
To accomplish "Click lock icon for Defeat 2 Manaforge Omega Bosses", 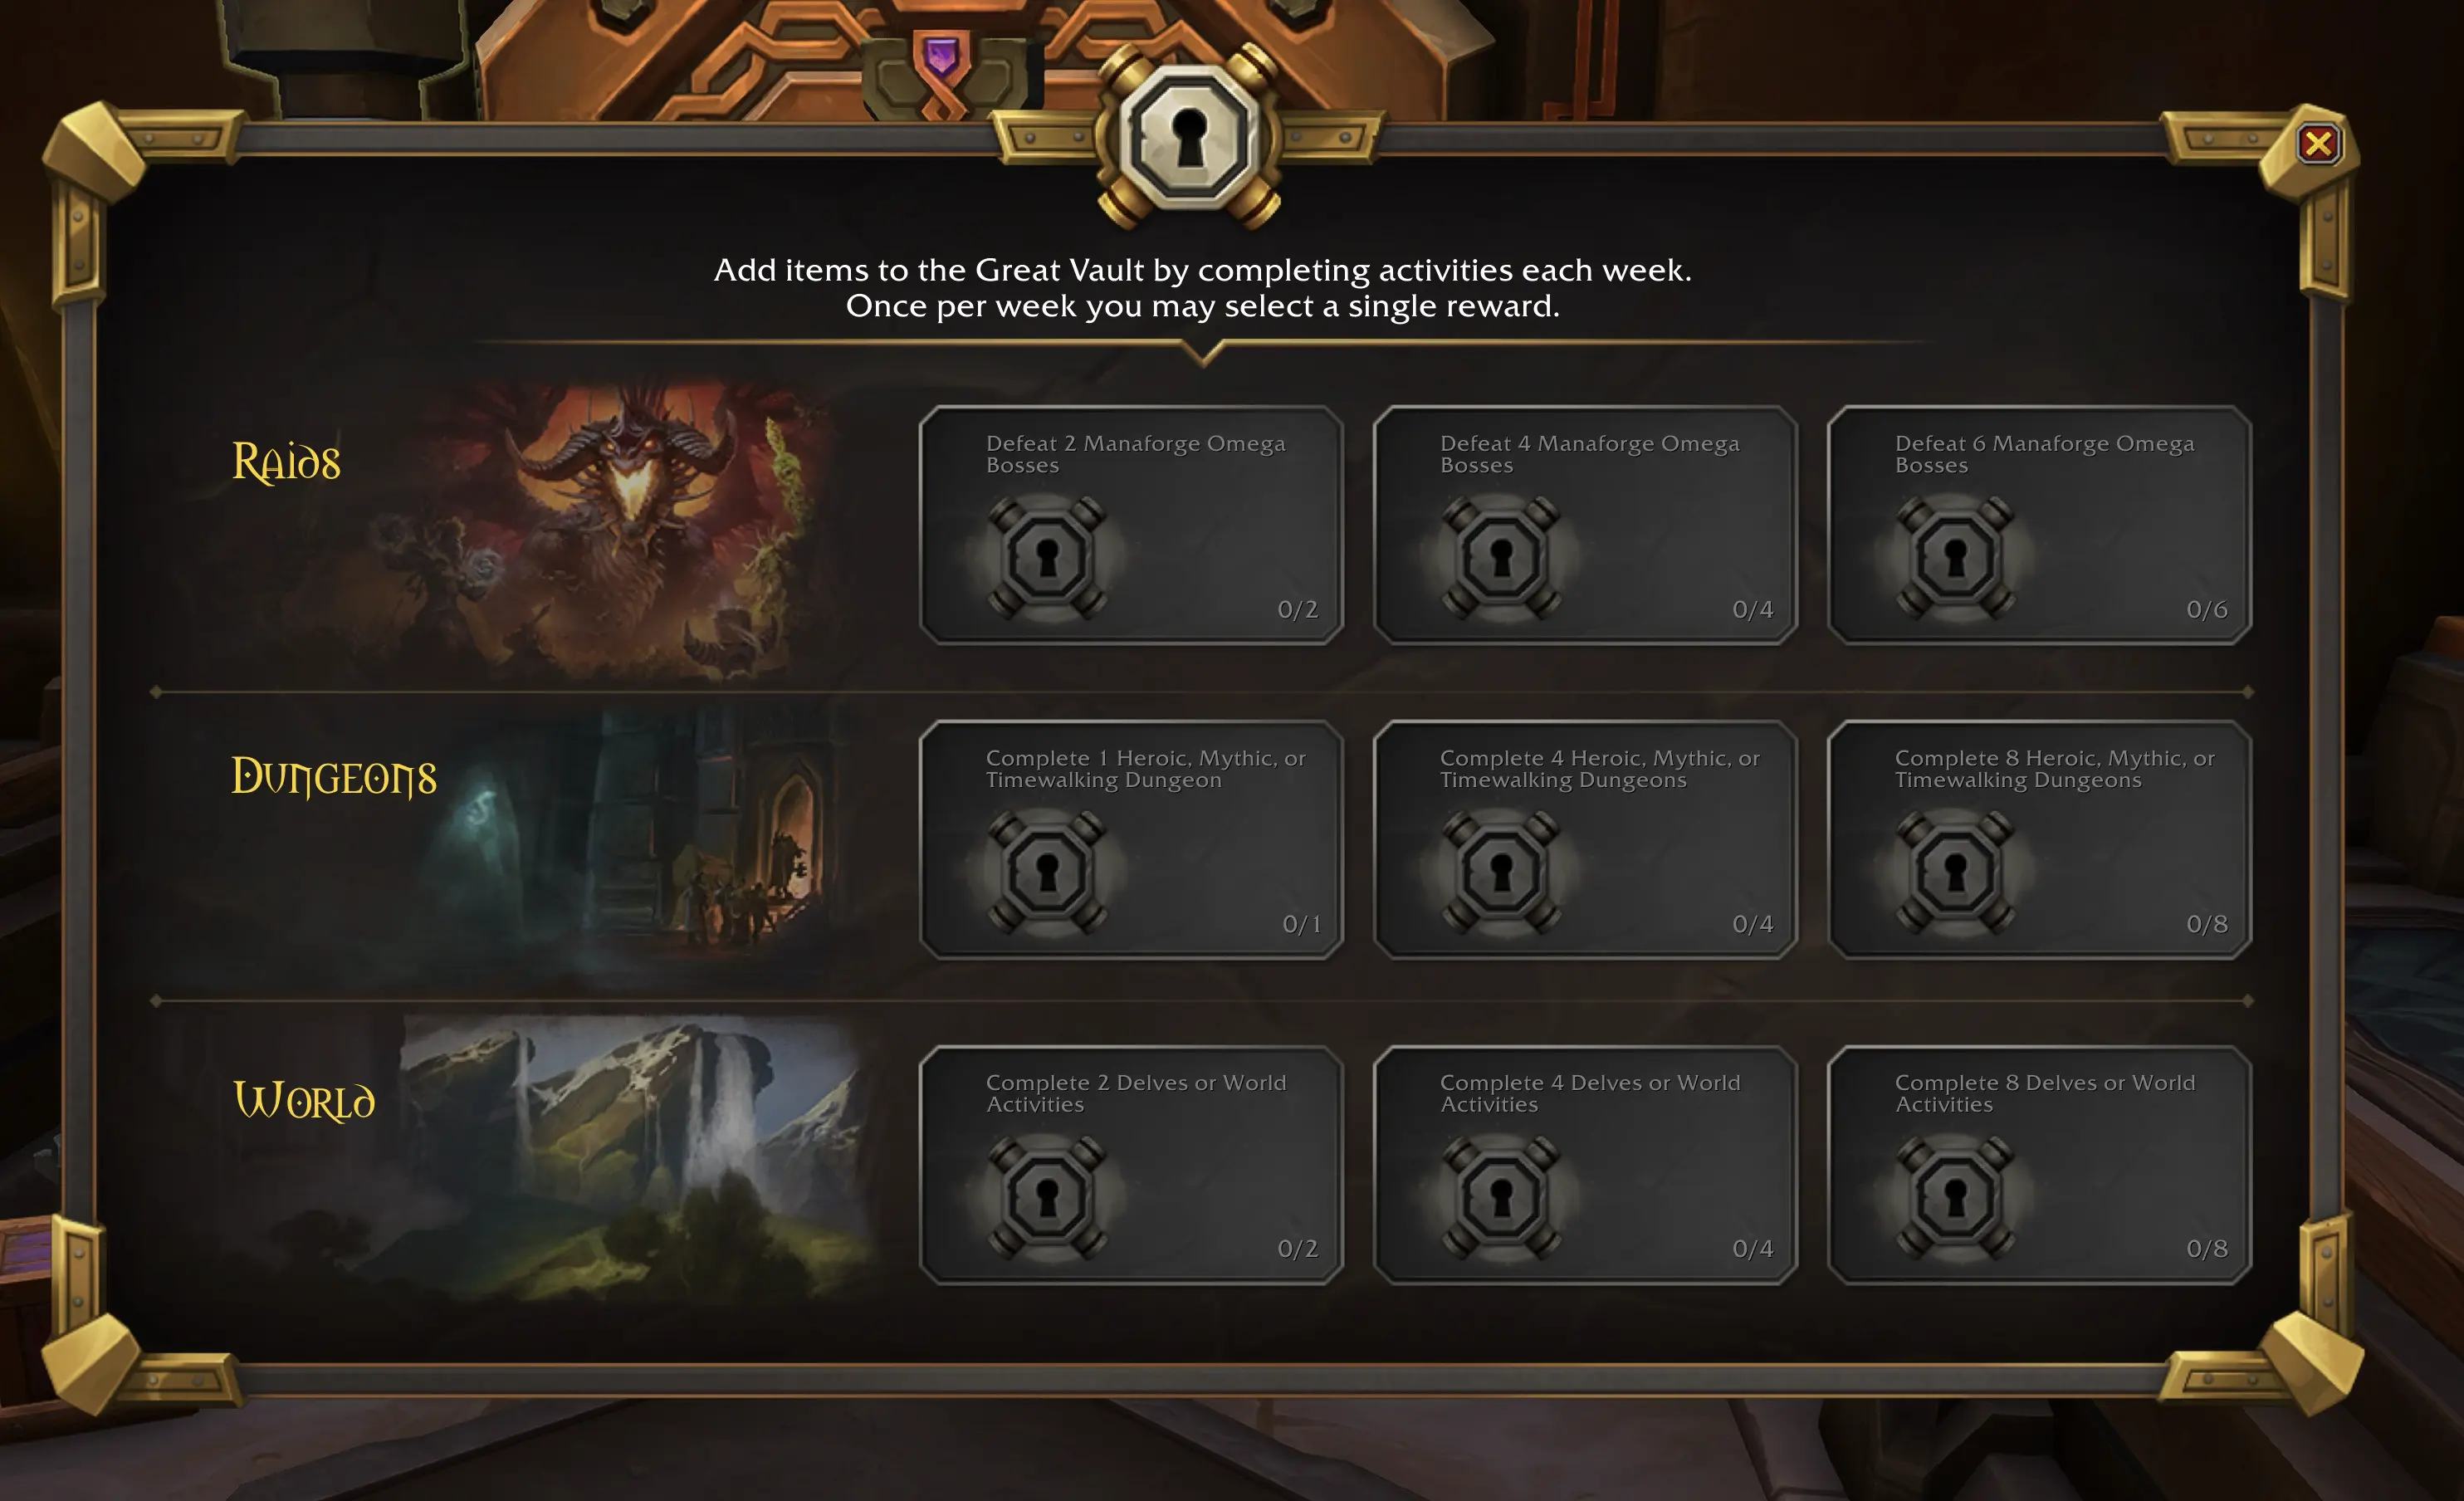I will click(1046, 557).
